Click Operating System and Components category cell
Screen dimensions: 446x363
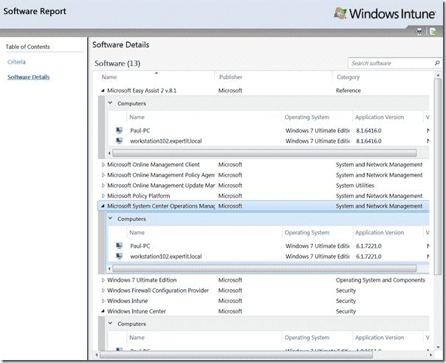[x=380, y=280]
